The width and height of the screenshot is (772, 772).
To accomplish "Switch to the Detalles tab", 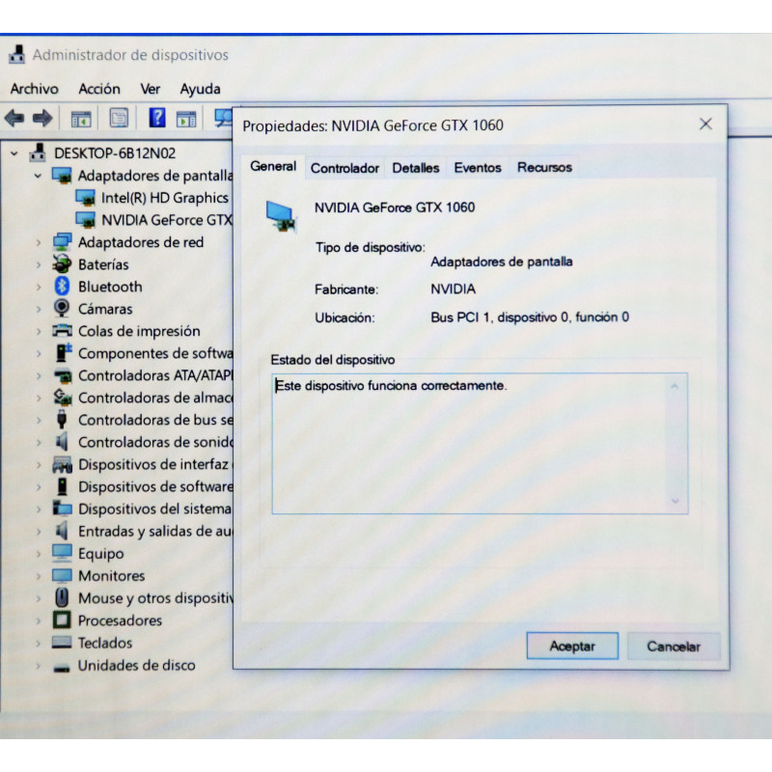I will pos(415,168).
